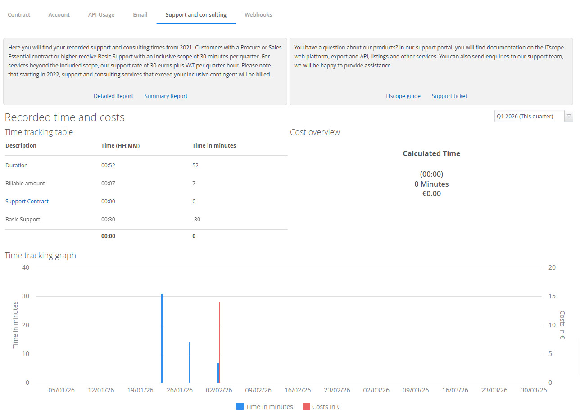View the Summary Report
580x414 pixels.
[x=166, y=96]
